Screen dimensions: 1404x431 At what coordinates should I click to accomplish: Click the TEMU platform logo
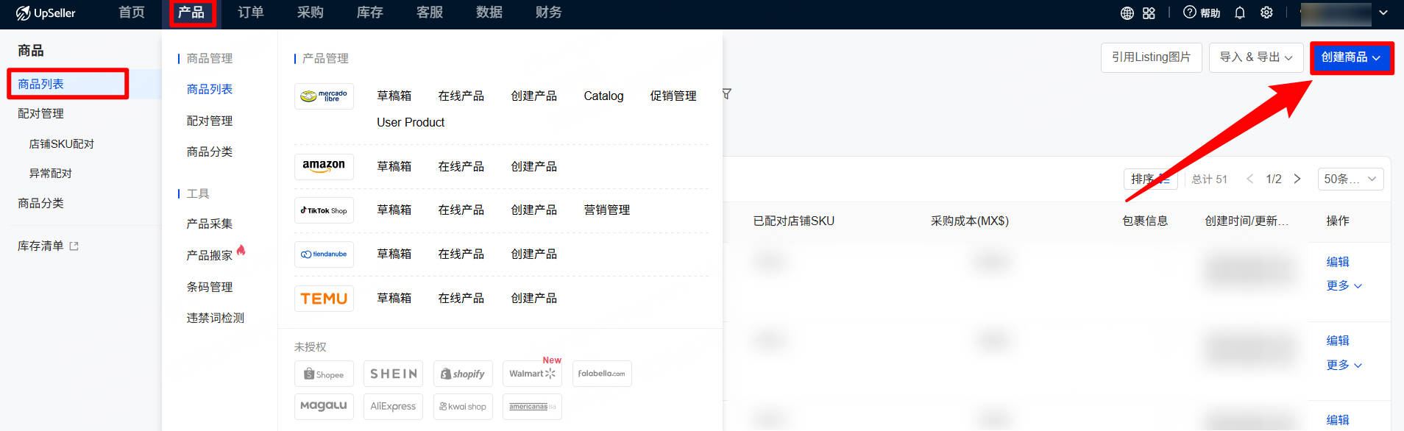coord(324,299)
